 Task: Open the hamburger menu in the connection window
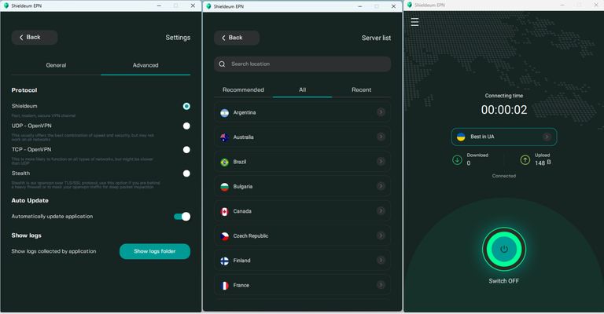pos(414,22)
